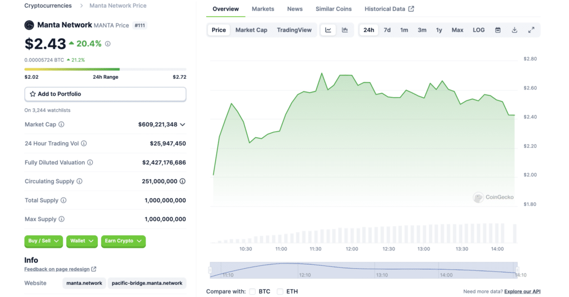The height and width of the screenshot is (297, 569).
Task: Select 1y time range
Action: (x=439, y=30)
